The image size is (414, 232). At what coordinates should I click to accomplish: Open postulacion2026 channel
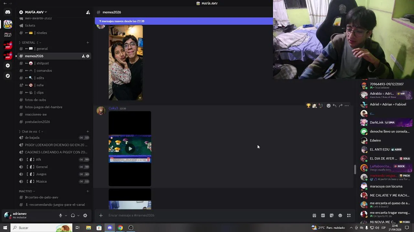(54, 122)
